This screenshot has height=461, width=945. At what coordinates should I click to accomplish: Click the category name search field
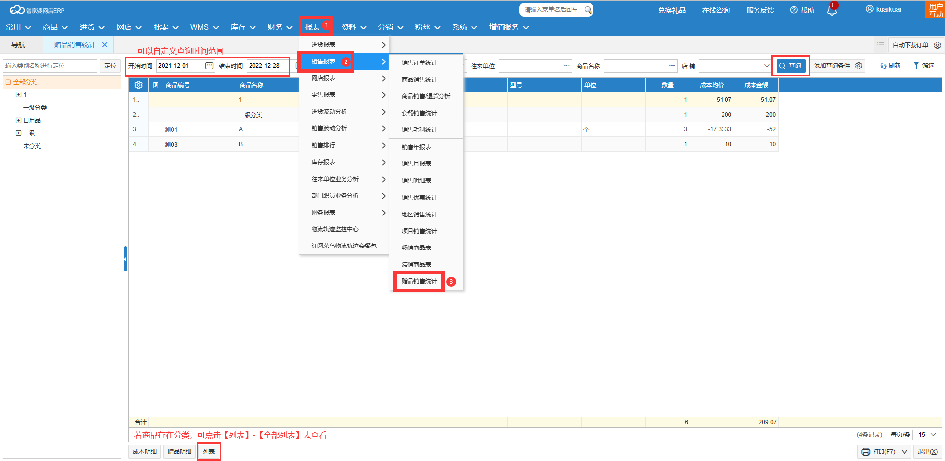(x=50, y=66)
